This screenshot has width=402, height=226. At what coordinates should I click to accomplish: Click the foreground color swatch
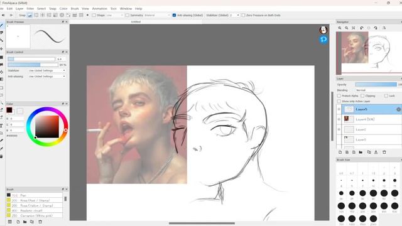(9, 110)
